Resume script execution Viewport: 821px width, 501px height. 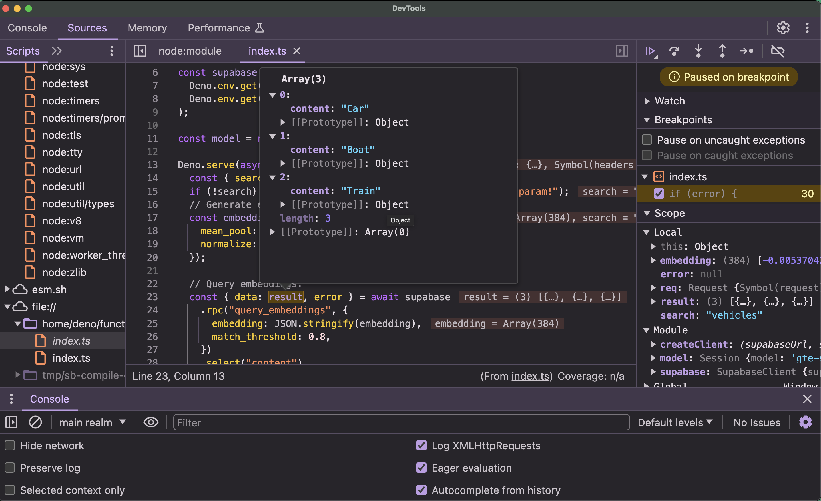click(651, 51)
